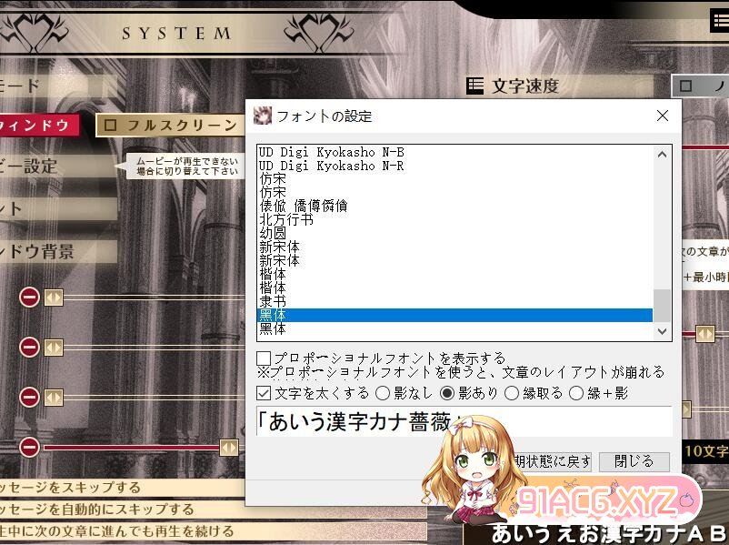Image resolution: width=729 pixels, height=545 pixels.
Task: Click the first red minus icon
Action: 29,298
